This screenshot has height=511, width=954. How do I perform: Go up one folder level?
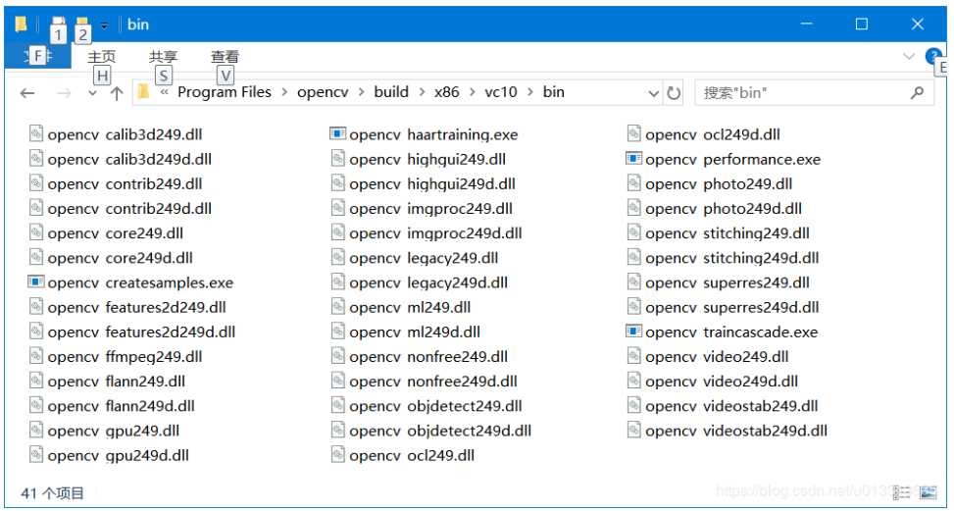117,93
